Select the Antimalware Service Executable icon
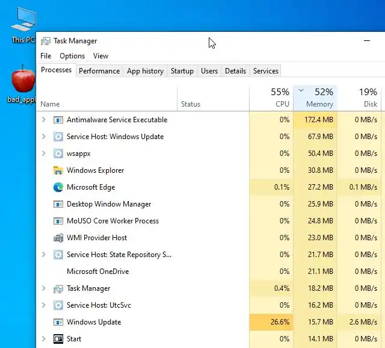Screen dimensions: 385x348 [58, 120]
